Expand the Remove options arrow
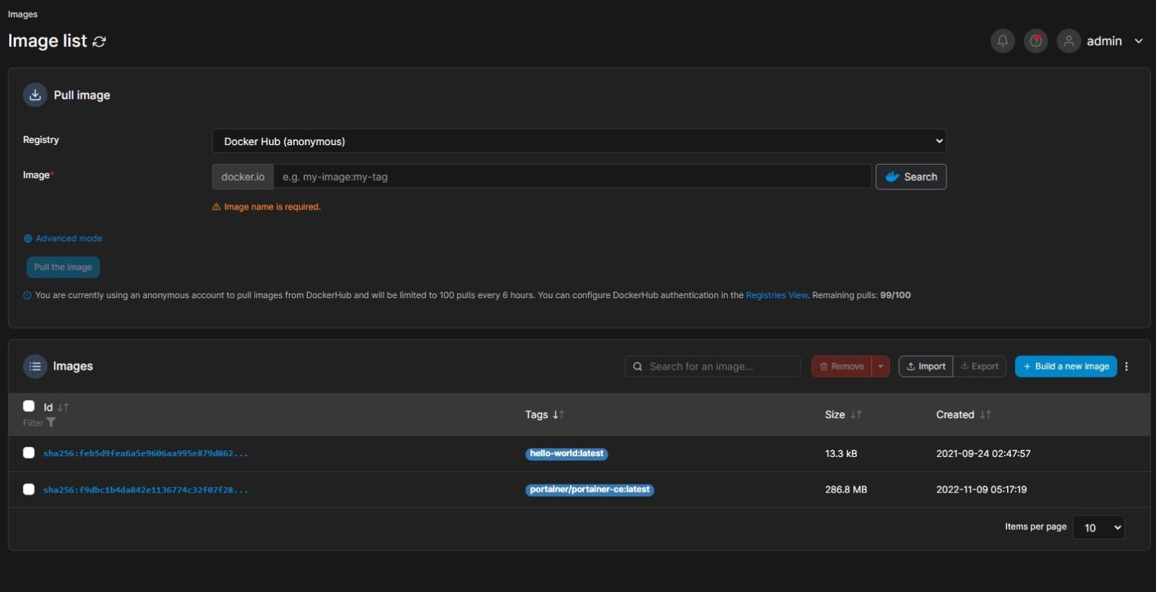The image size is (1156, 592). (881, 367)
